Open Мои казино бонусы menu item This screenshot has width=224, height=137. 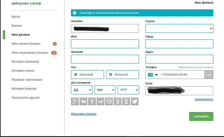[x=26, y=44]
